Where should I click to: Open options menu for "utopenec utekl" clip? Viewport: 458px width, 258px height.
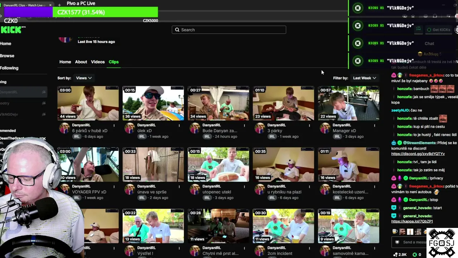point(244,187)
